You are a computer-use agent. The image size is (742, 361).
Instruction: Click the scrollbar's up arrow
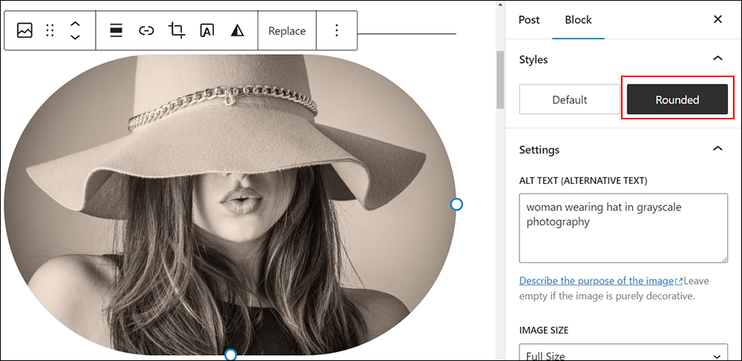500,6
